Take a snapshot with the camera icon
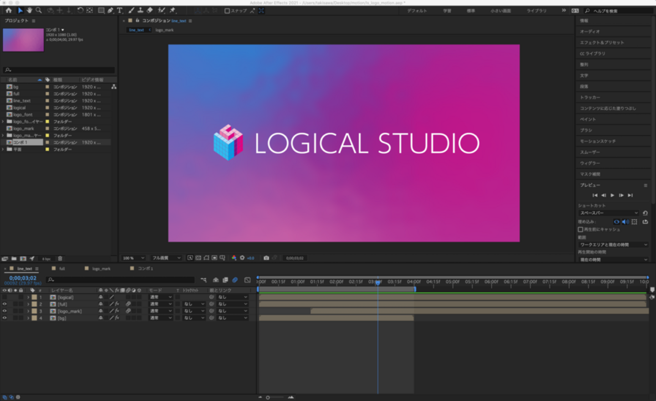The image size is (656, 401). click(266, 258)
